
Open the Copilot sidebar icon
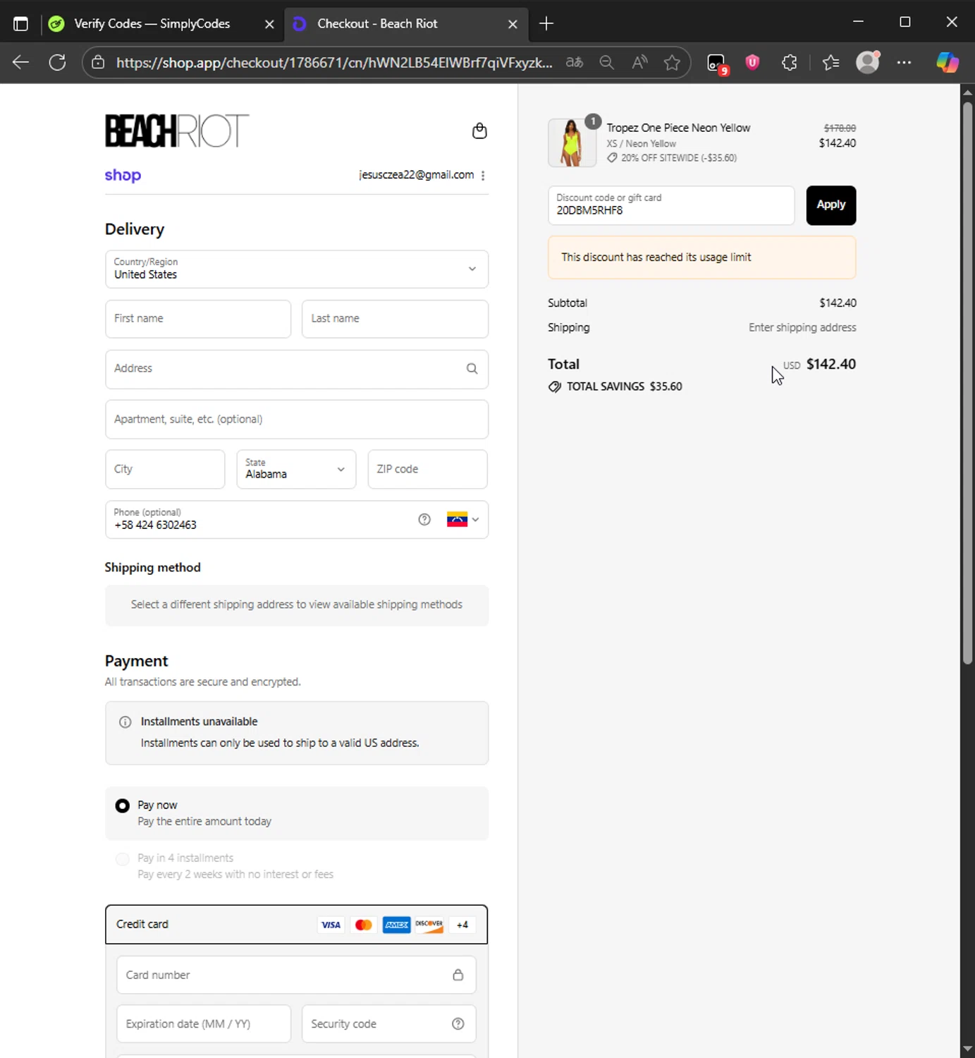pyautogui.click(x=948, y=63)
